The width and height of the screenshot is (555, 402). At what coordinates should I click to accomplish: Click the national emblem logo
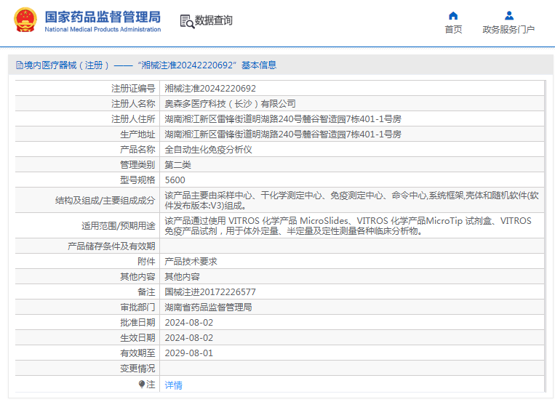[25, 20]
